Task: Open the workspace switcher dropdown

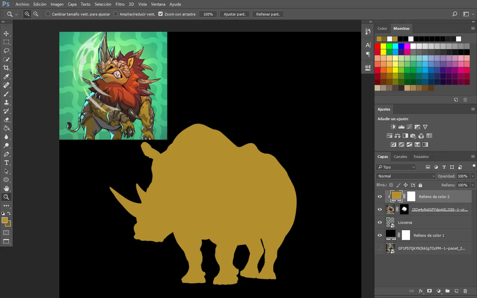Action: (468, 14)
